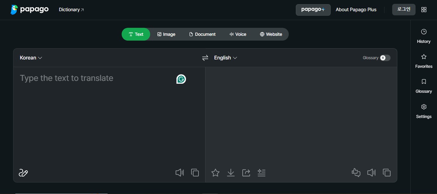Viewport: 437px width, 194px height.
Task: Copy the translated text icon
Action: coord(387,173)
